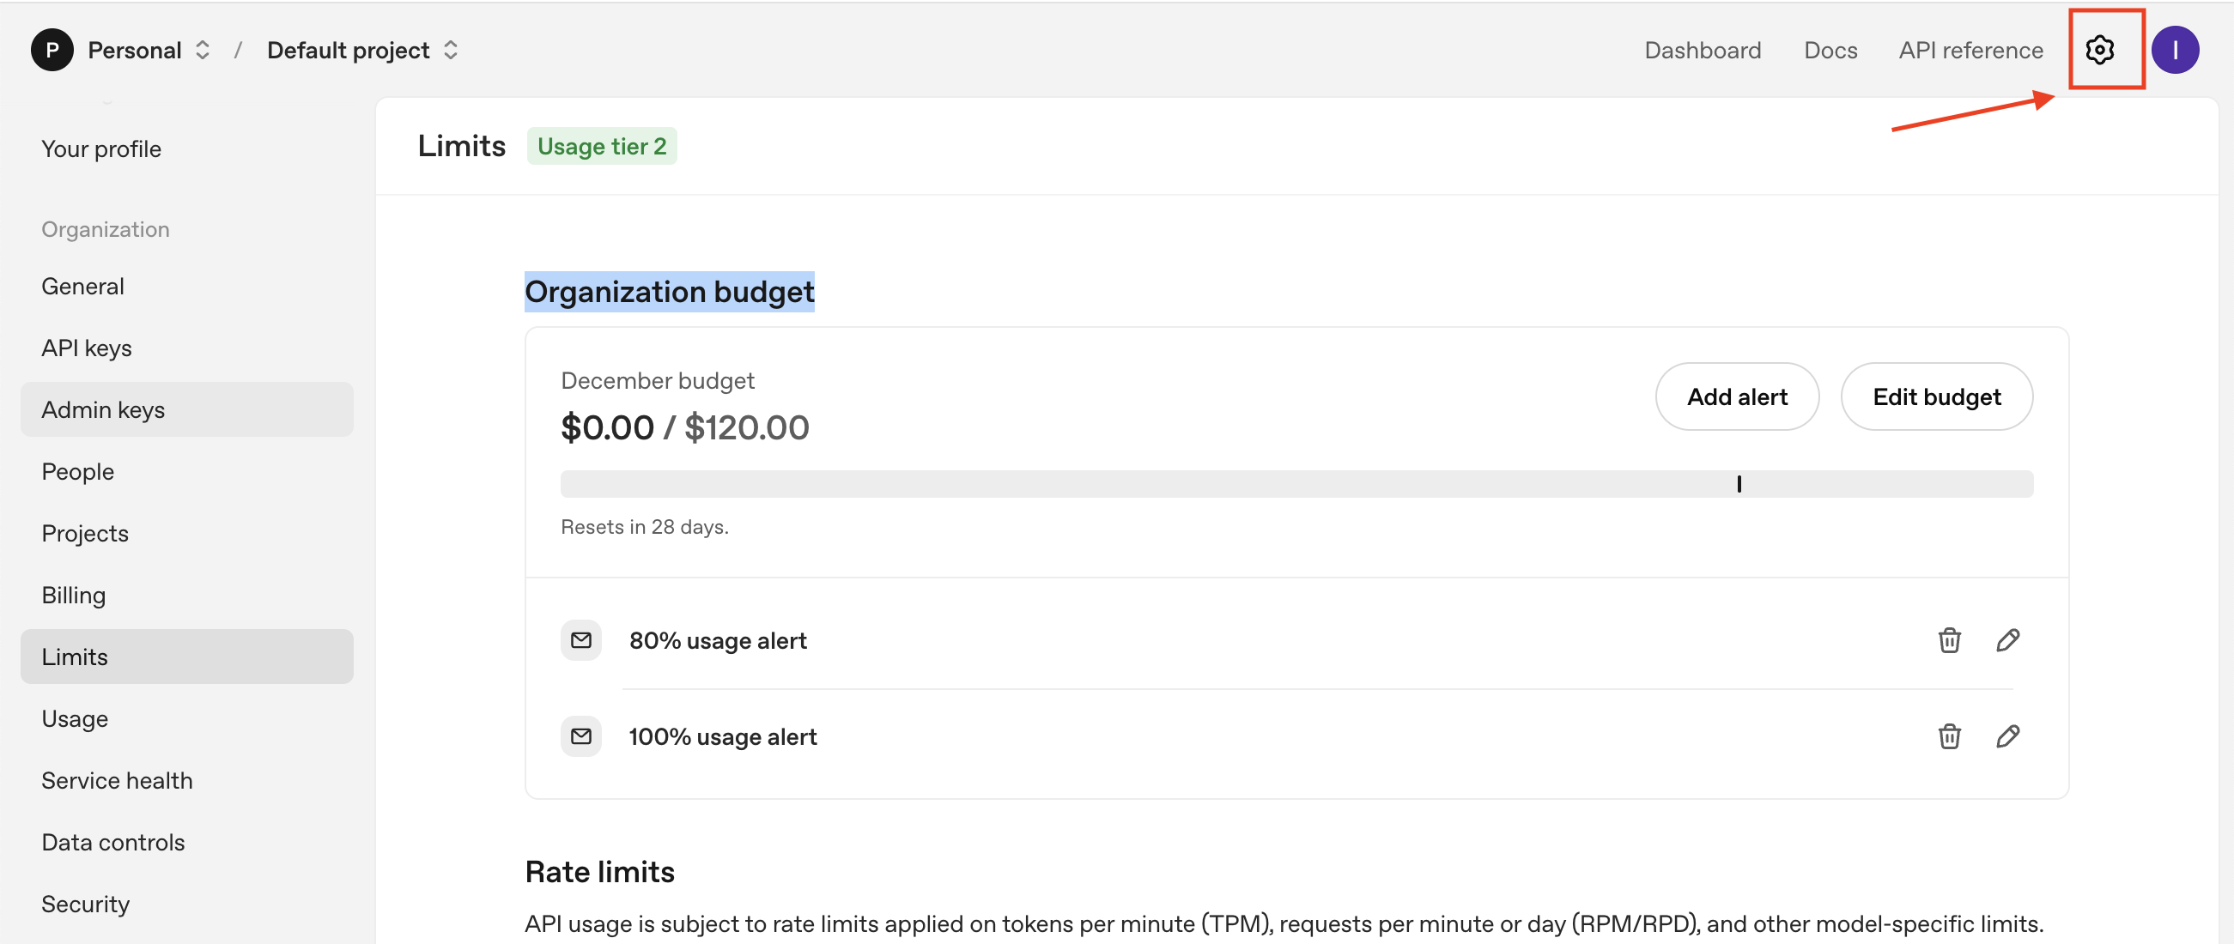
Task: Go to API reference
Action: pos(1970,51)
